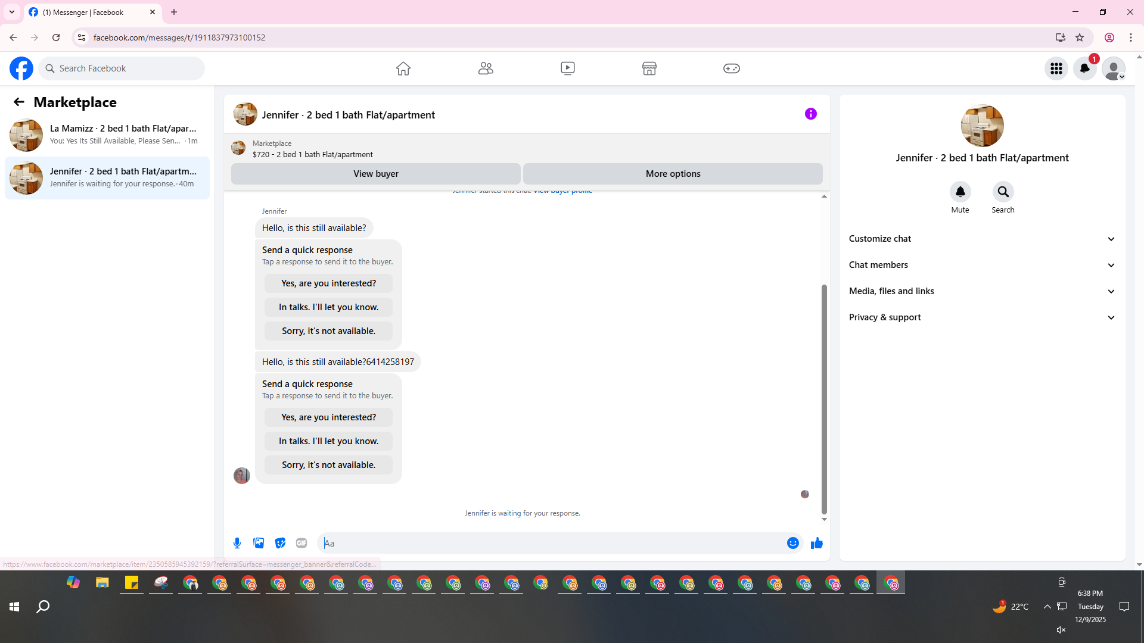Screen dimensions: 1144x643
Task: Open the GIF picker icon
Action: pos(301,543)
